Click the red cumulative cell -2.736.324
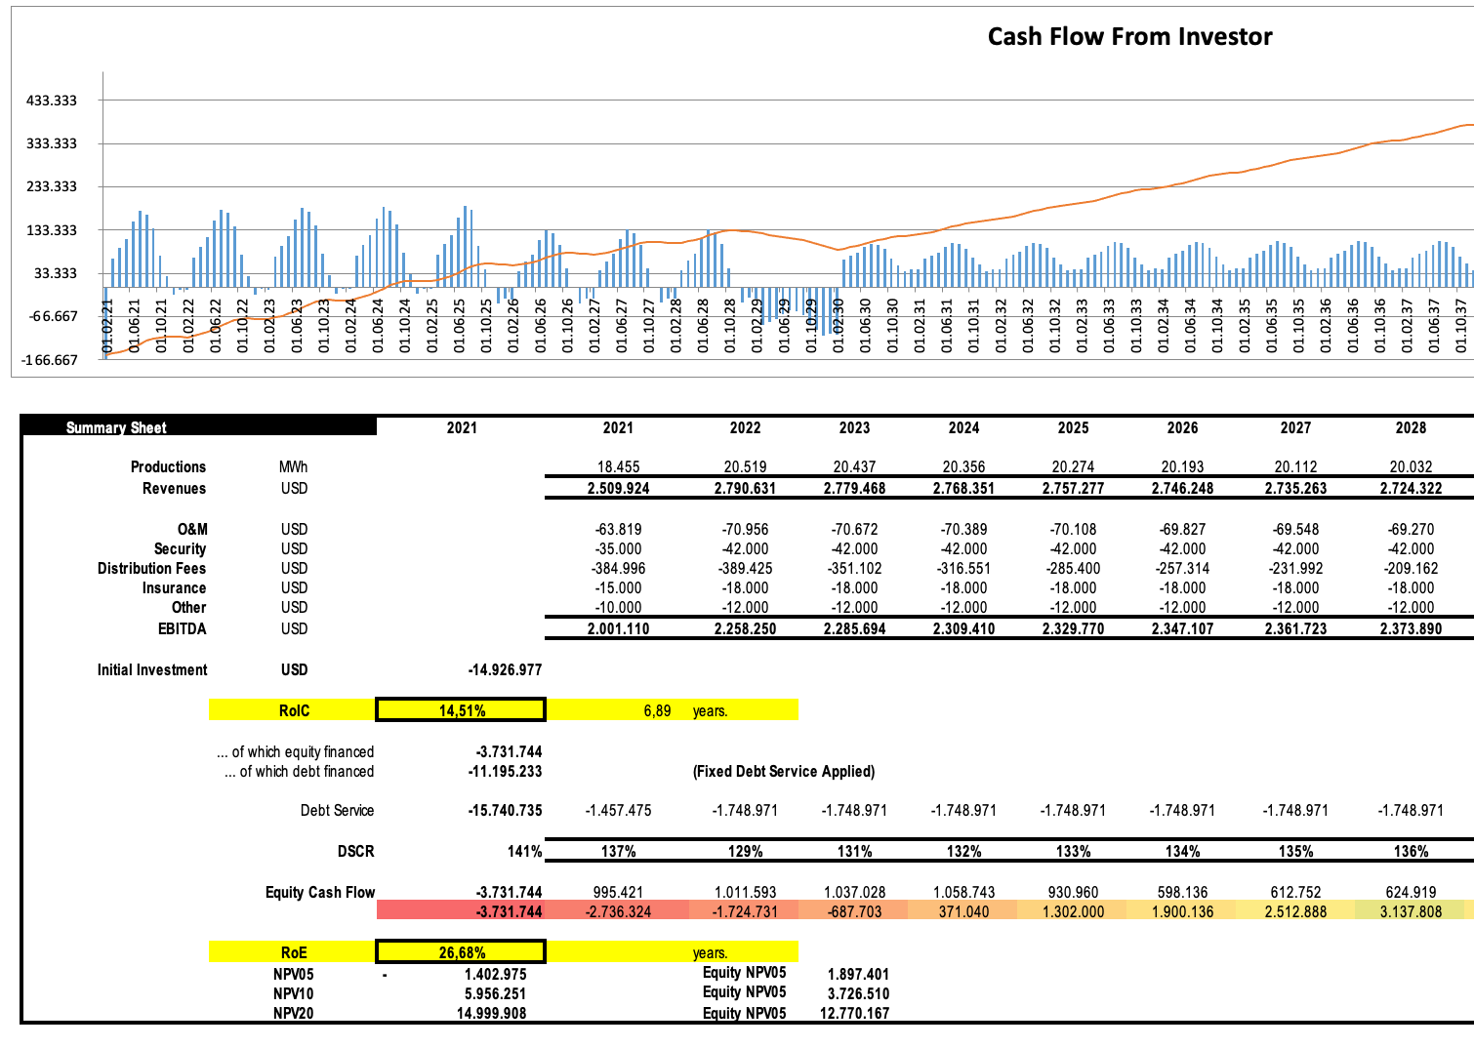The height and width of the screenshot is (1048, 1474). coord(618,911)
